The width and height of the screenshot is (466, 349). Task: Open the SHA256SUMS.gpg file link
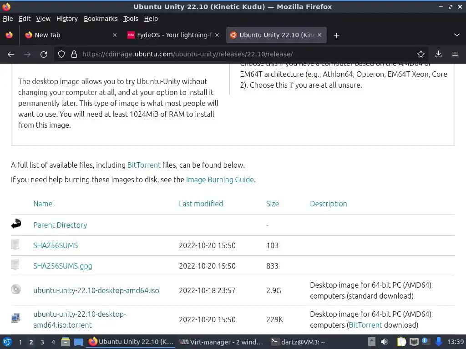[63, 266]
